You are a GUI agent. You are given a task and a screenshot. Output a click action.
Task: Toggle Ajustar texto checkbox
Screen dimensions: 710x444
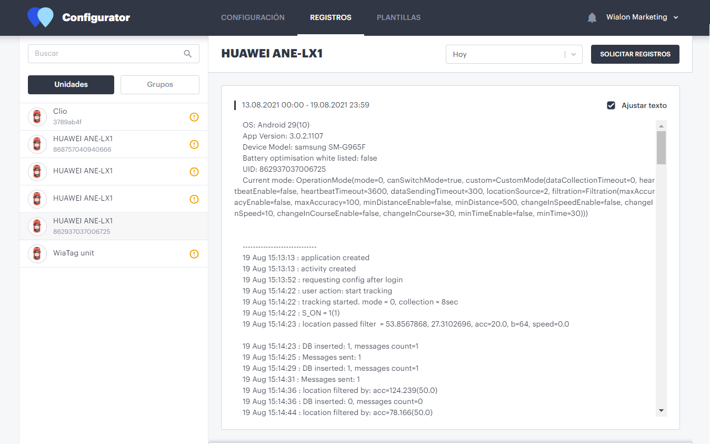pyautogui.click(x=611, y=105)
